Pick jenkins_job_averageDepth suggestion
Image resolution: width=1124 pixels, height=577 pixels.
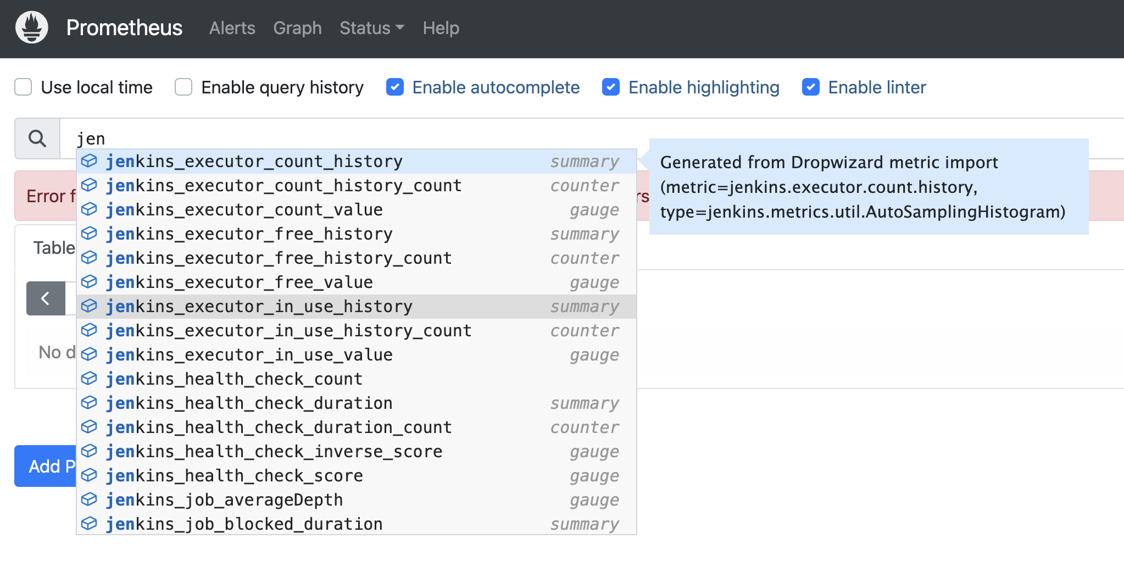click(356, 500)
